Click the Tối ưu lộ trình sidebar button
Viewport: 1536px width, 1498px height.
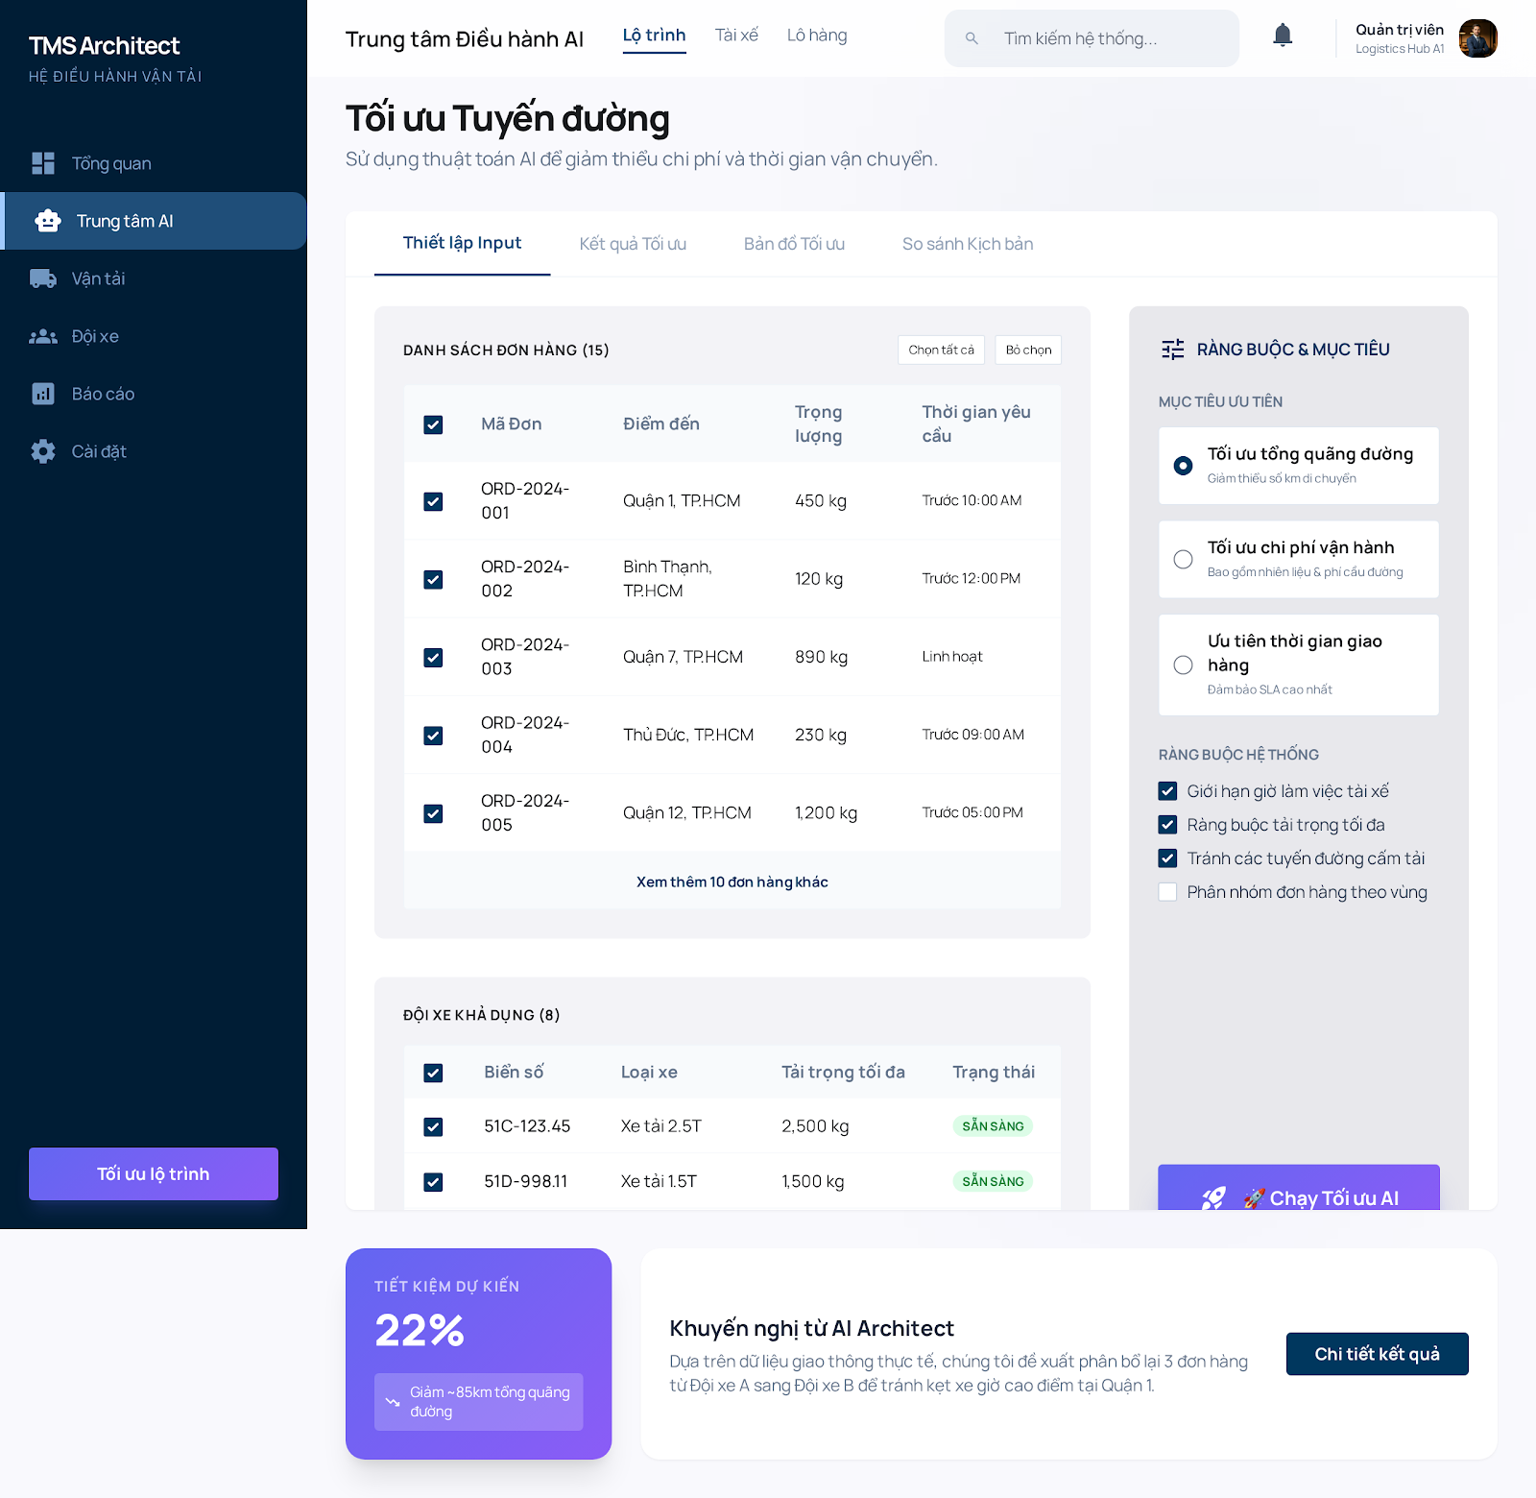coord(154,1173)
